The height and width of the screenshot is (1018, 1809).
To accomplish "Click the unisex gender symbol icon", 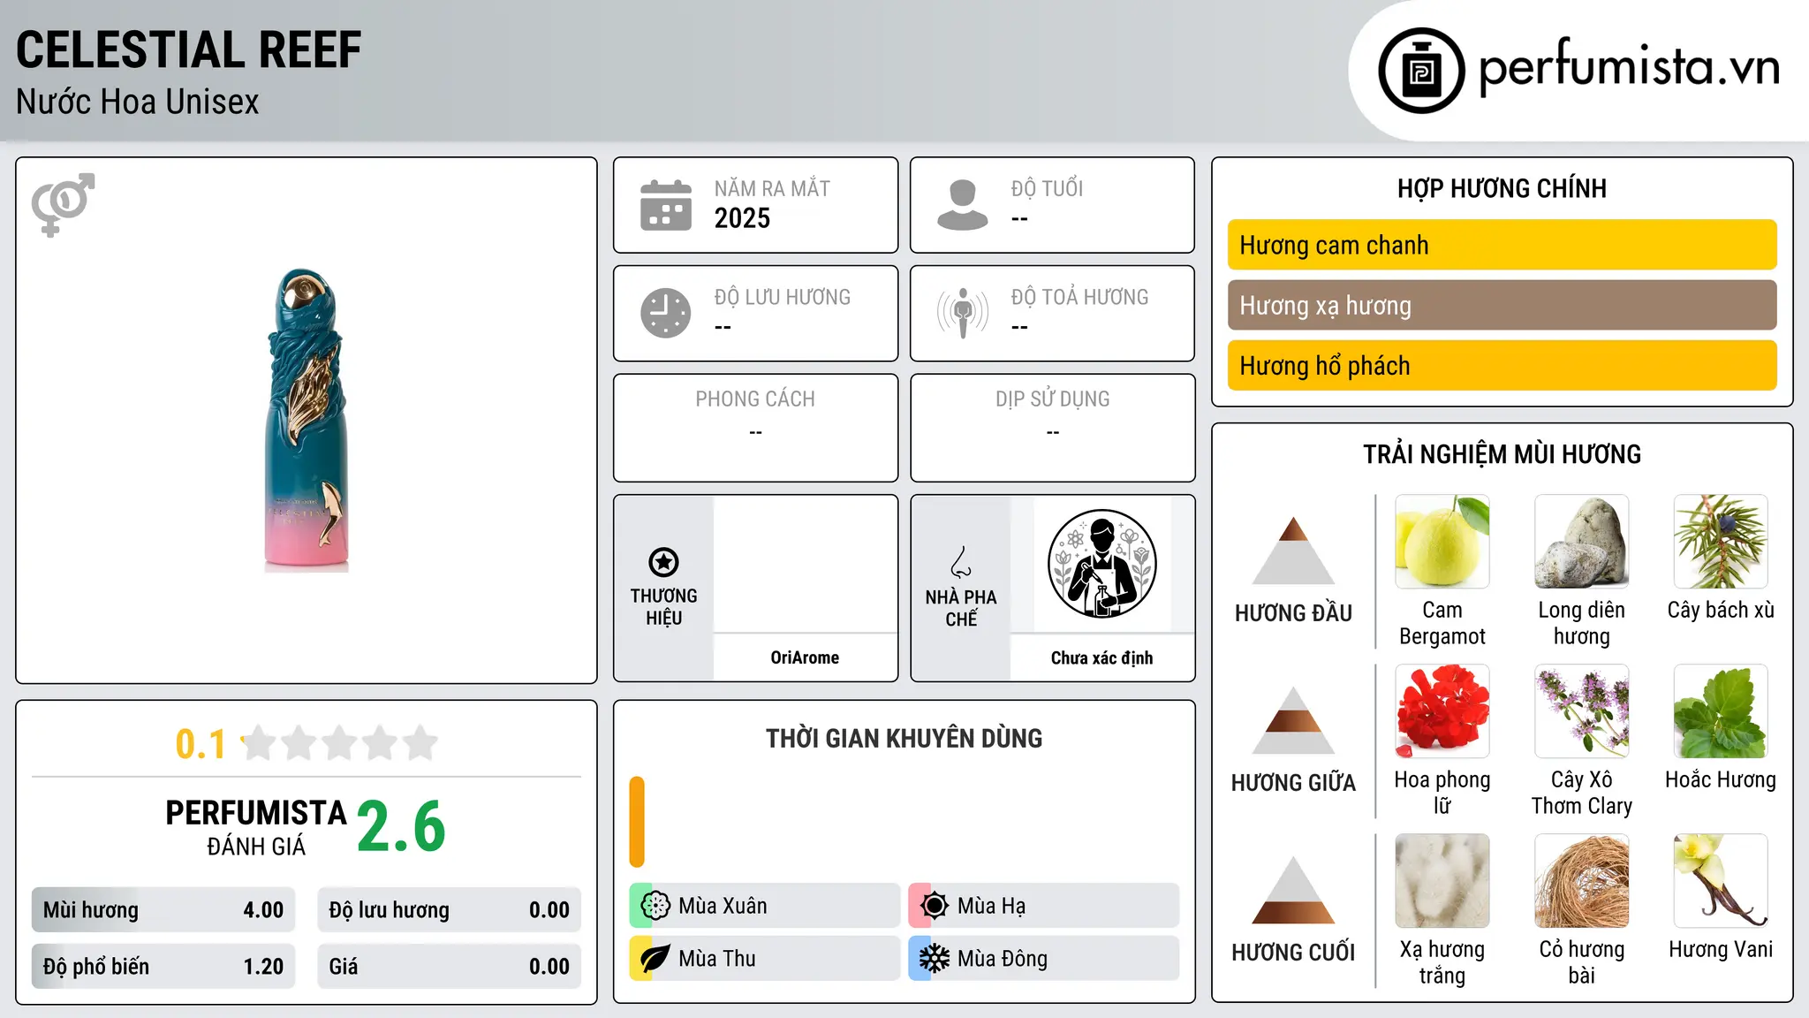I will pyautogui.click(x=63, y=205).
